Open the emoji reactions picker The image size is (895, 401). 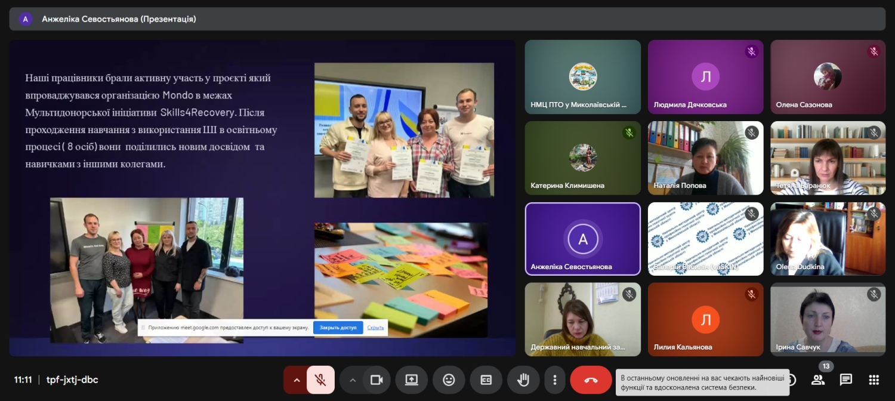(x=449, y=380)
